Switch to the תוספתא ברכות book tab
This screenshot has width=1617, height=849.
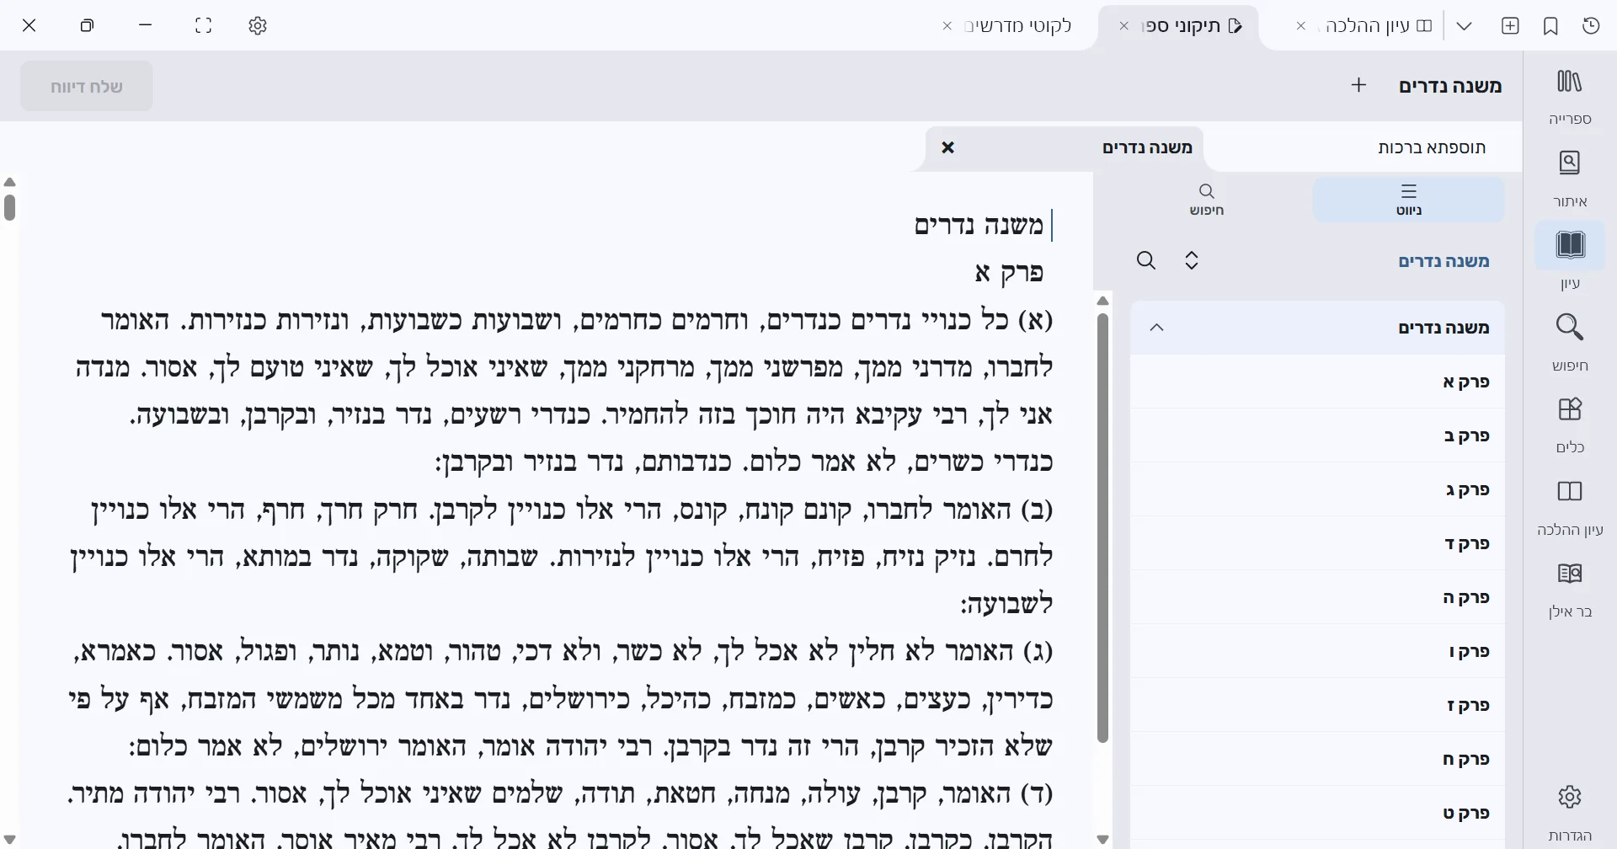[1432, 147]
